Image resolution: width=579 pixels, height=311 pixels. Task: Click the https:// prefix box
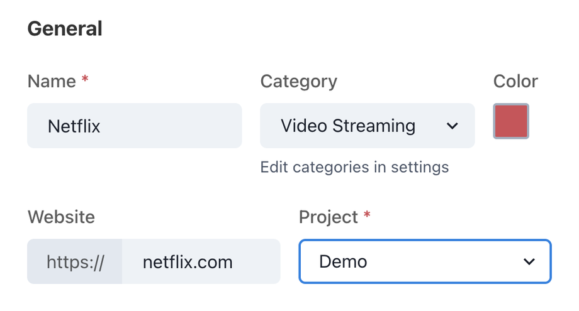click(75, 261)
